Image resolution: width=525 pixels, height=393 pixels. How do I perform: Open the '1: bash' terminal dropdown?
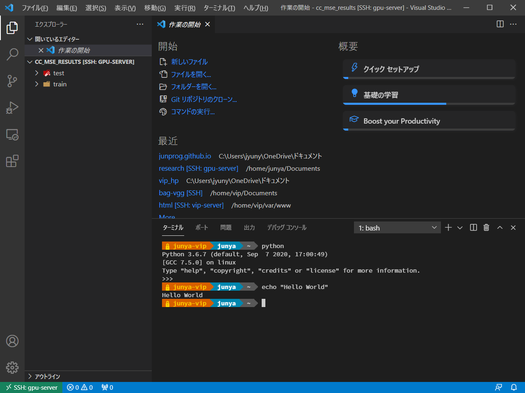397,228
